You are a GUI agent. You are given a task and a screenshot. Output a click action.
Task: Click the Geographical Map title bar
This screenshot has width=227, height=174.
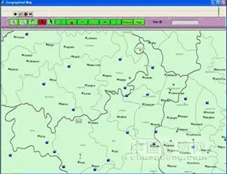(x=106, y=3)
